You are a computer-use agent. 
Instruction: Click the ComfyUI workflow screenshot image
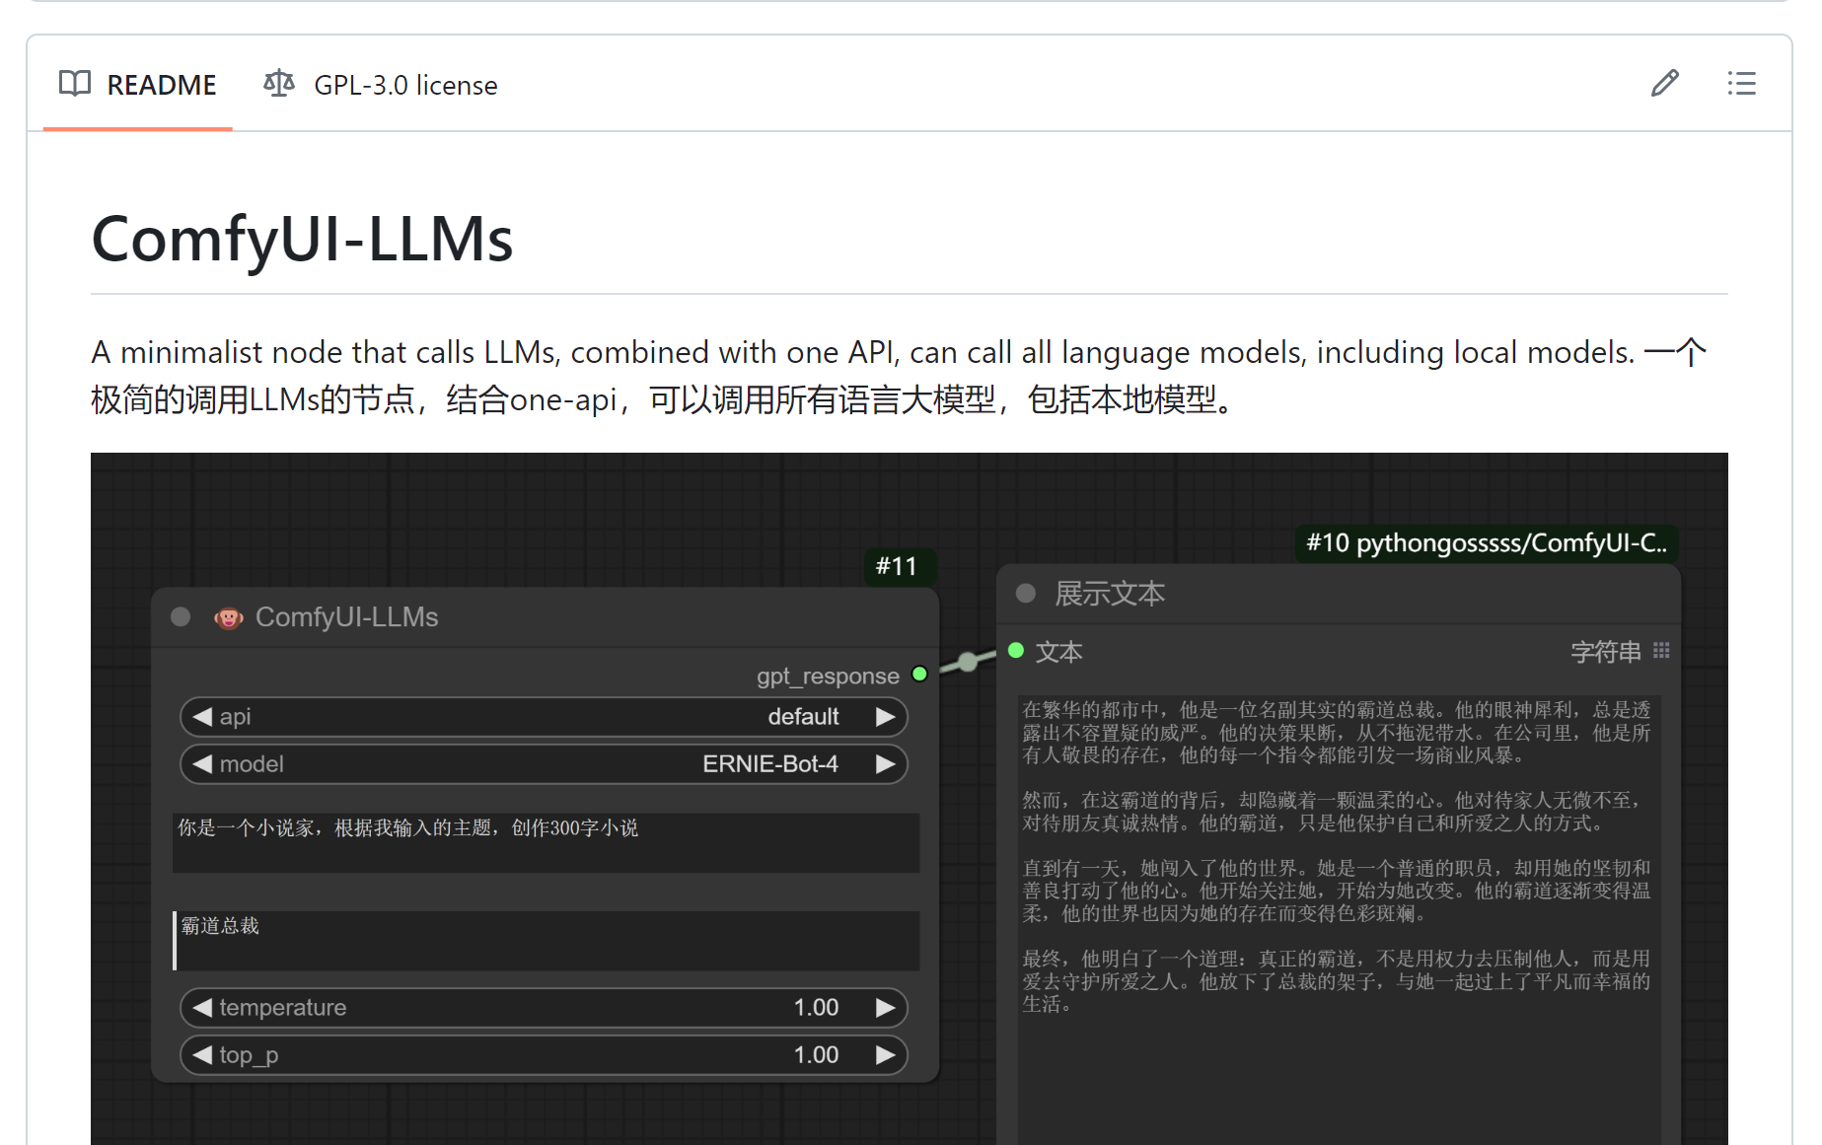910,799
